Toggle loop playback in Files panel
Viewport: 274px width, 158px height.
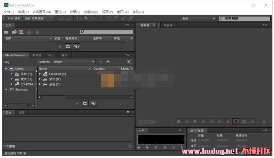68,47
